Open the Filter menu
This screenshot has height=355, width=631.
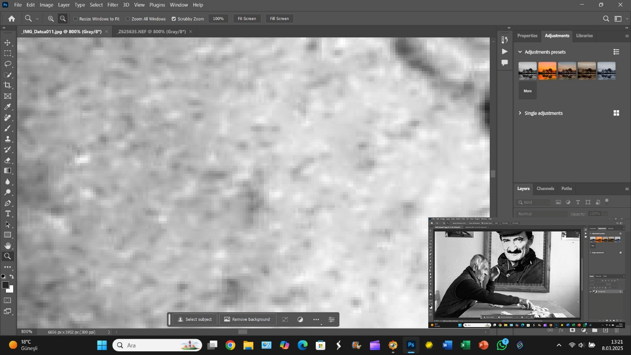[113, 5]
